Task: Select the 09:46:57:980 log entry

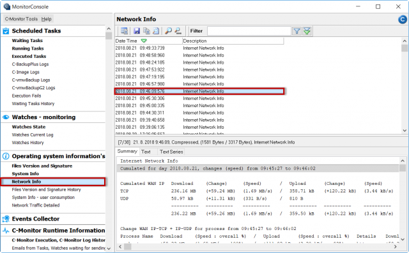Action: pos(199,84)
